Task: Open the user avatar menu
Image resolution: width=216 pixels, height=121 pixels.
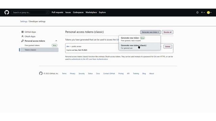Action: pos(209,12)
